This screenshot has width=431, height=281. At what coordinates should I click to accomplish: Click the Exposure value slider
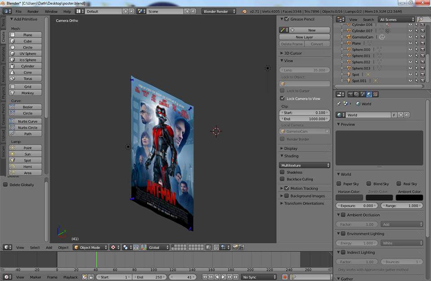pyautogui.click(x=357, y=206)
